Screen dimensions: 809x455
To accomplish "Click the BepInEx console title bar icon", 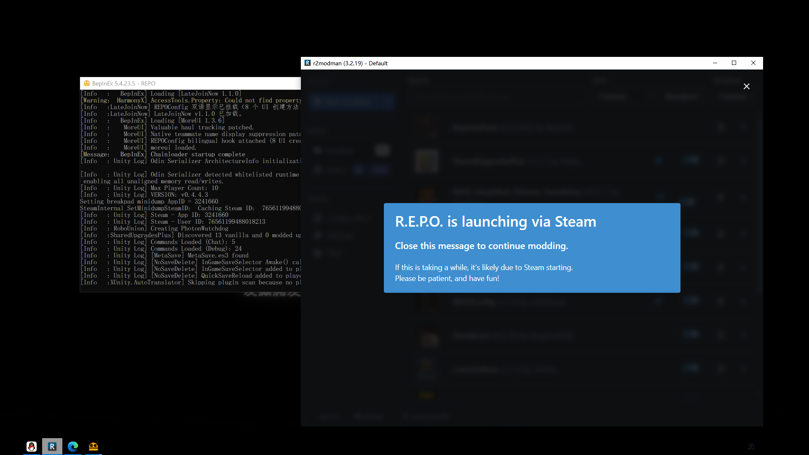I will (x=87, y=83).
